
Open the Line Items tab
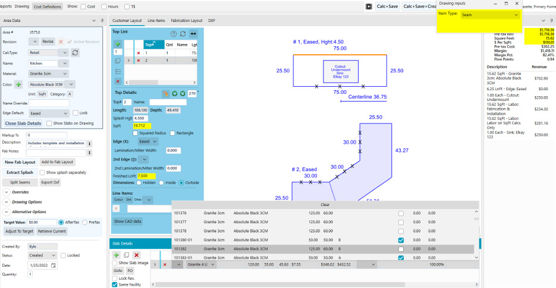click(x=156, y=20)
